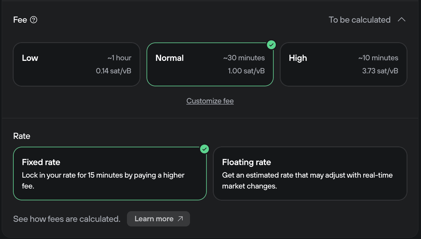
Task: Open fee explanation via the circled question mark
Action: 34,19
